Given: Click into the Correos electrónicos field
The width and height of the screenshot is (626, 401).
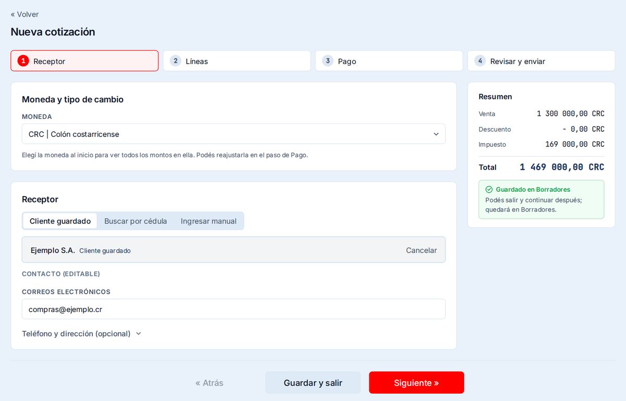Looking at the screenshot, I should [234, 309].
